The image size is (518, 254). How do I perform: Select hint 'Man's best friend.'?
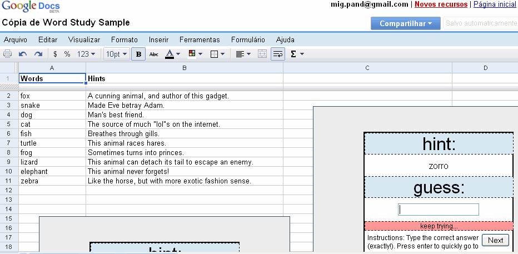click(x=185, y=114)
